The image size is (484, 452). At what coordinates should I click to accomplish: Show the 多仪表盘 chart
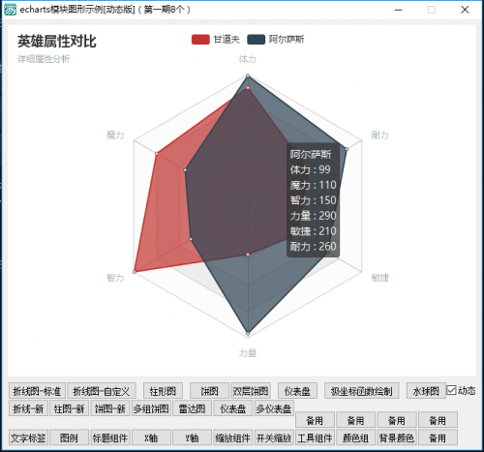coord(274,408)
